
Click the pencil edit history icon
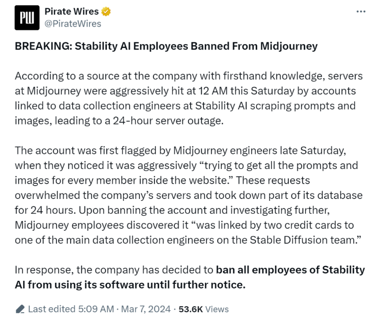pyautogui.click(x=20, y=309)
